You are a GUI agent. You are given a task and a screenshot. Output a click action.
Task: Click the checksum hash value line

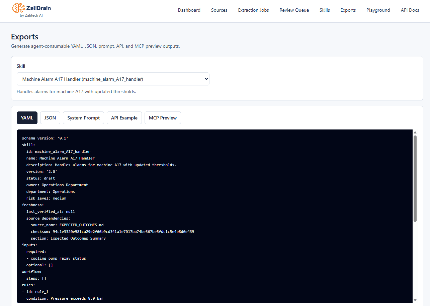point(112,232)
